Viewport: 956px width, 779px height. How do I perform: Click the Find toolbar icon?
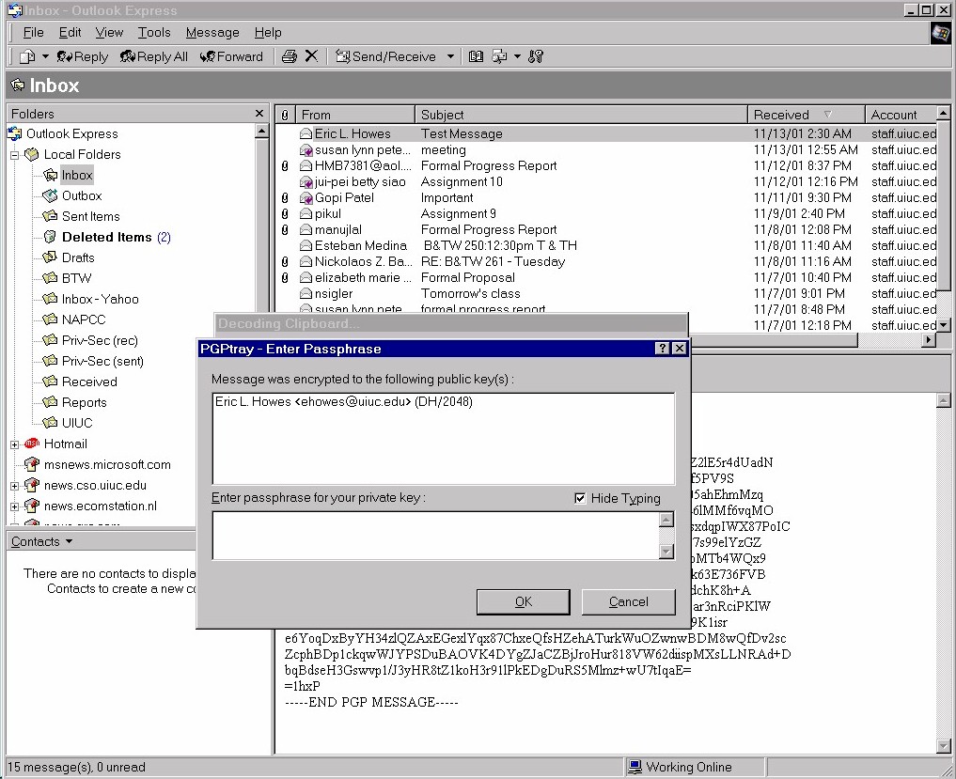[499, 56]
